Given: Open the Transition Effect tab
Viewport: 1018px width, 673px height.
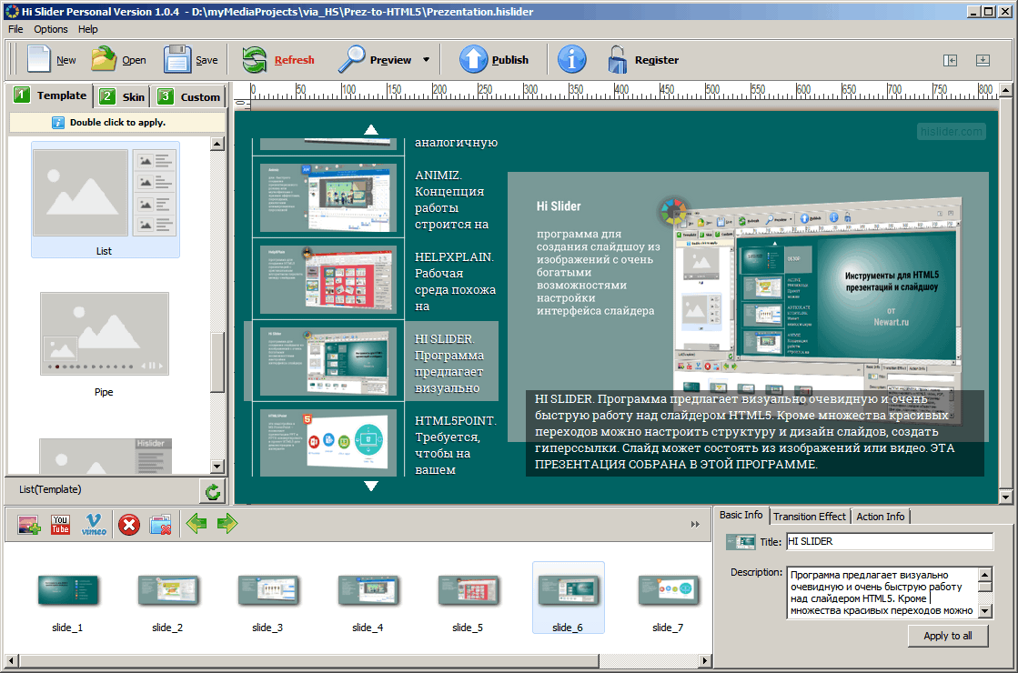Looking at the screenshot, I should 810,517.
